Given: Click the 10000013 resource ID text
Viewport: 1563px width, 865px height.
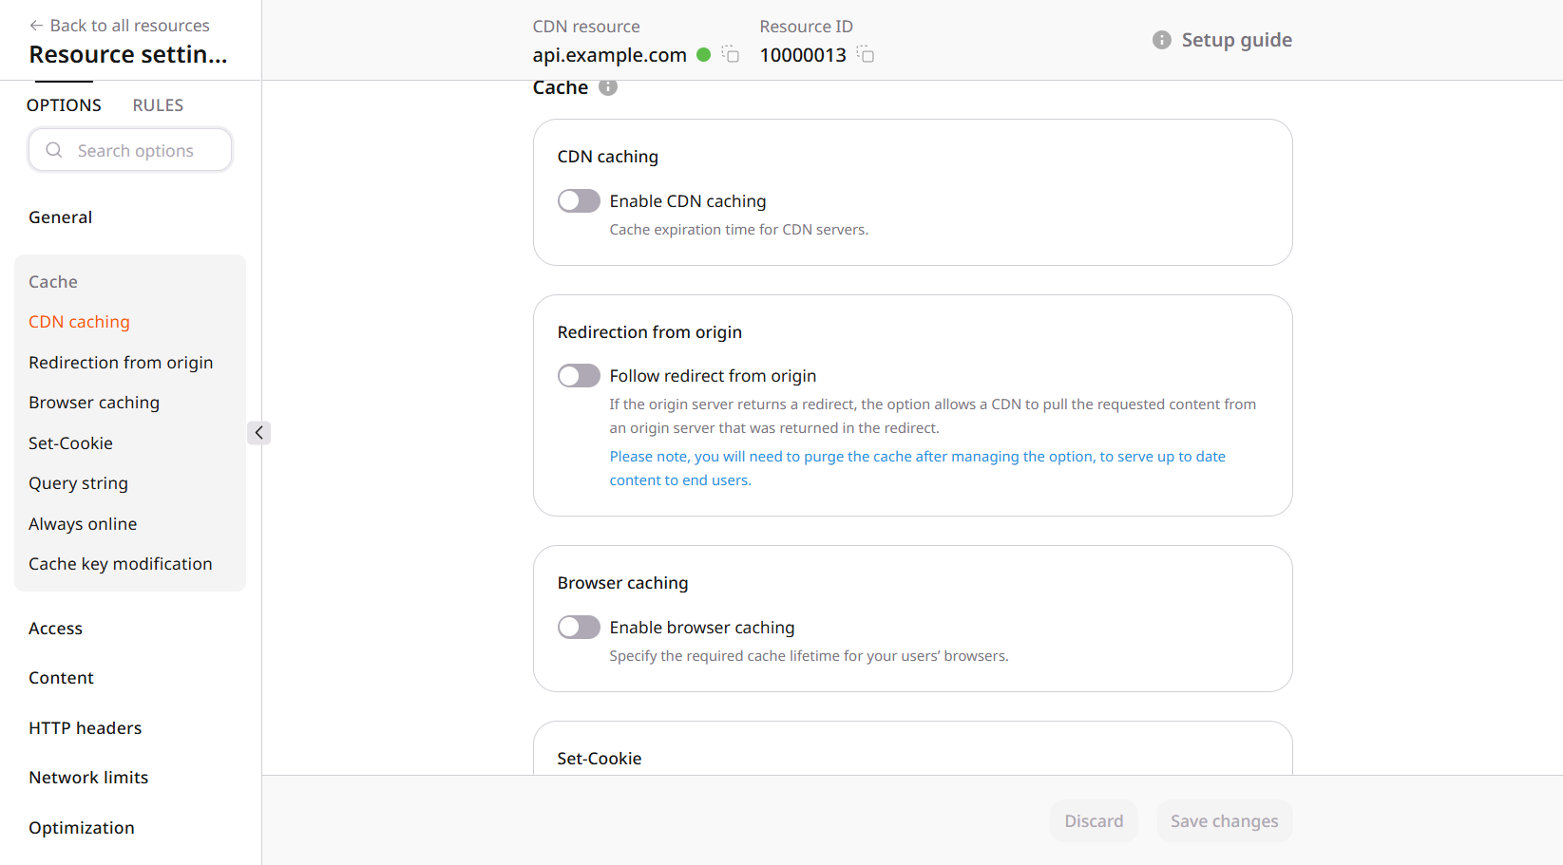Looking at the screenshot, I should tap(803, 55).
